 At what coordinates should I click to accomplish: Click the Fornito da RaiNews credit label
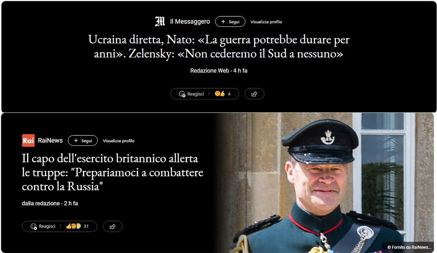[409, 247]
